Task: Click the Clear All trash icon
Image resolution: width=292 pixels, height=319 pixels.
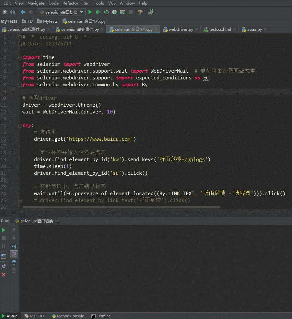Action: click(14, 270)
